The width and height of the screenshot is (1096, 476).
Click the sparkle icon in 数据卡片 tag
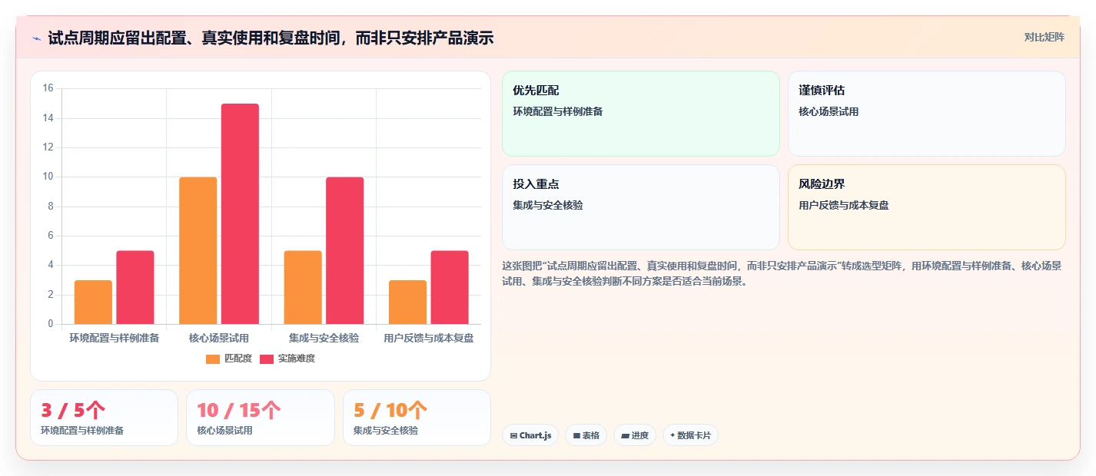pos(673,435)
